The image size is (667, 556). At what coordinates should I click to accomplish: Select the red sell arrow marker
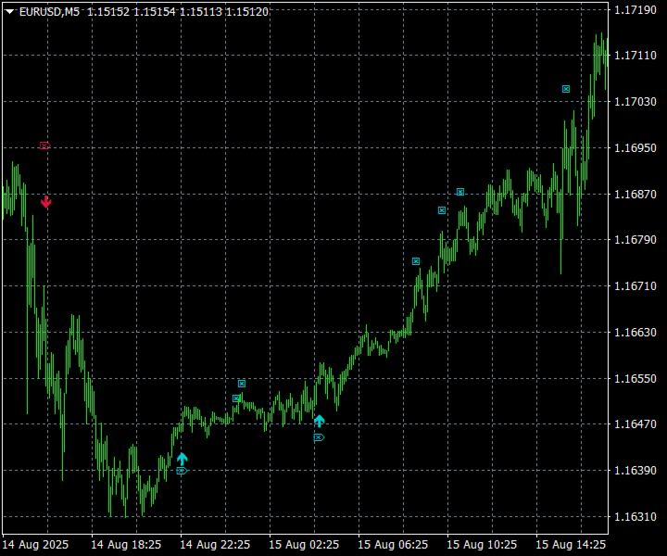tap(46, 202)
